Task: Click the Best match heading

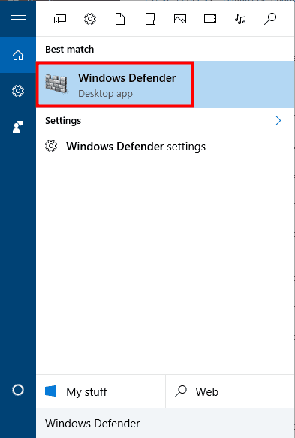Action: (x=70, y=50)
